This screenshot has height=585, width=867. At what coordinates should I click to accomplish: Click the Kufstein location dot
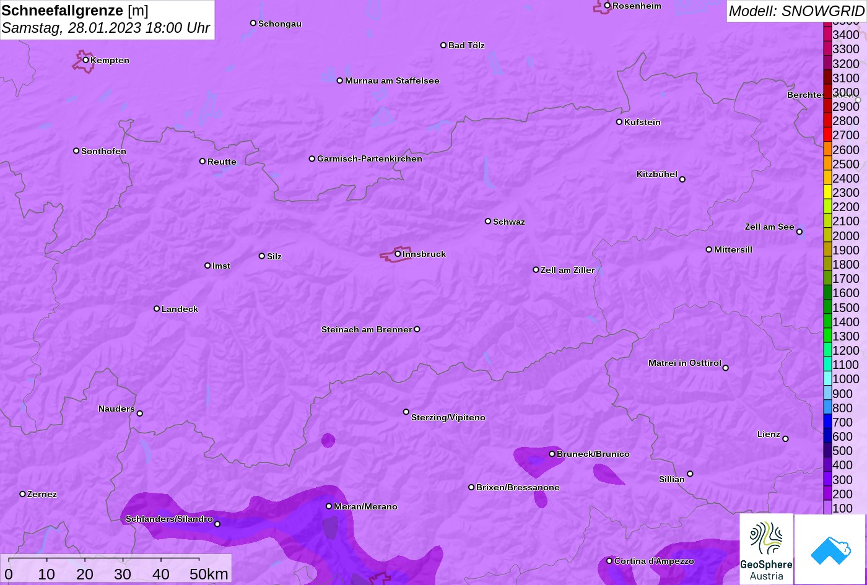pos(619,122)
